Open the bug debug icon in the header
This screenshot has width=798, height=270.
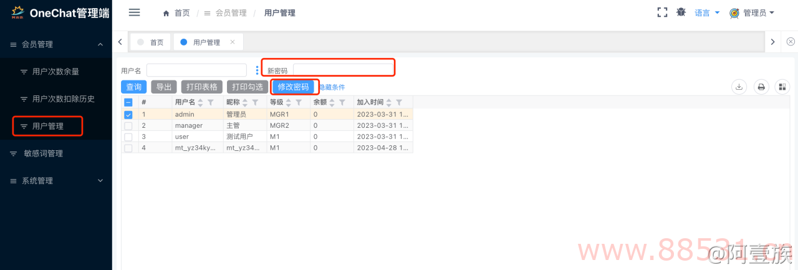pos(681,12)
